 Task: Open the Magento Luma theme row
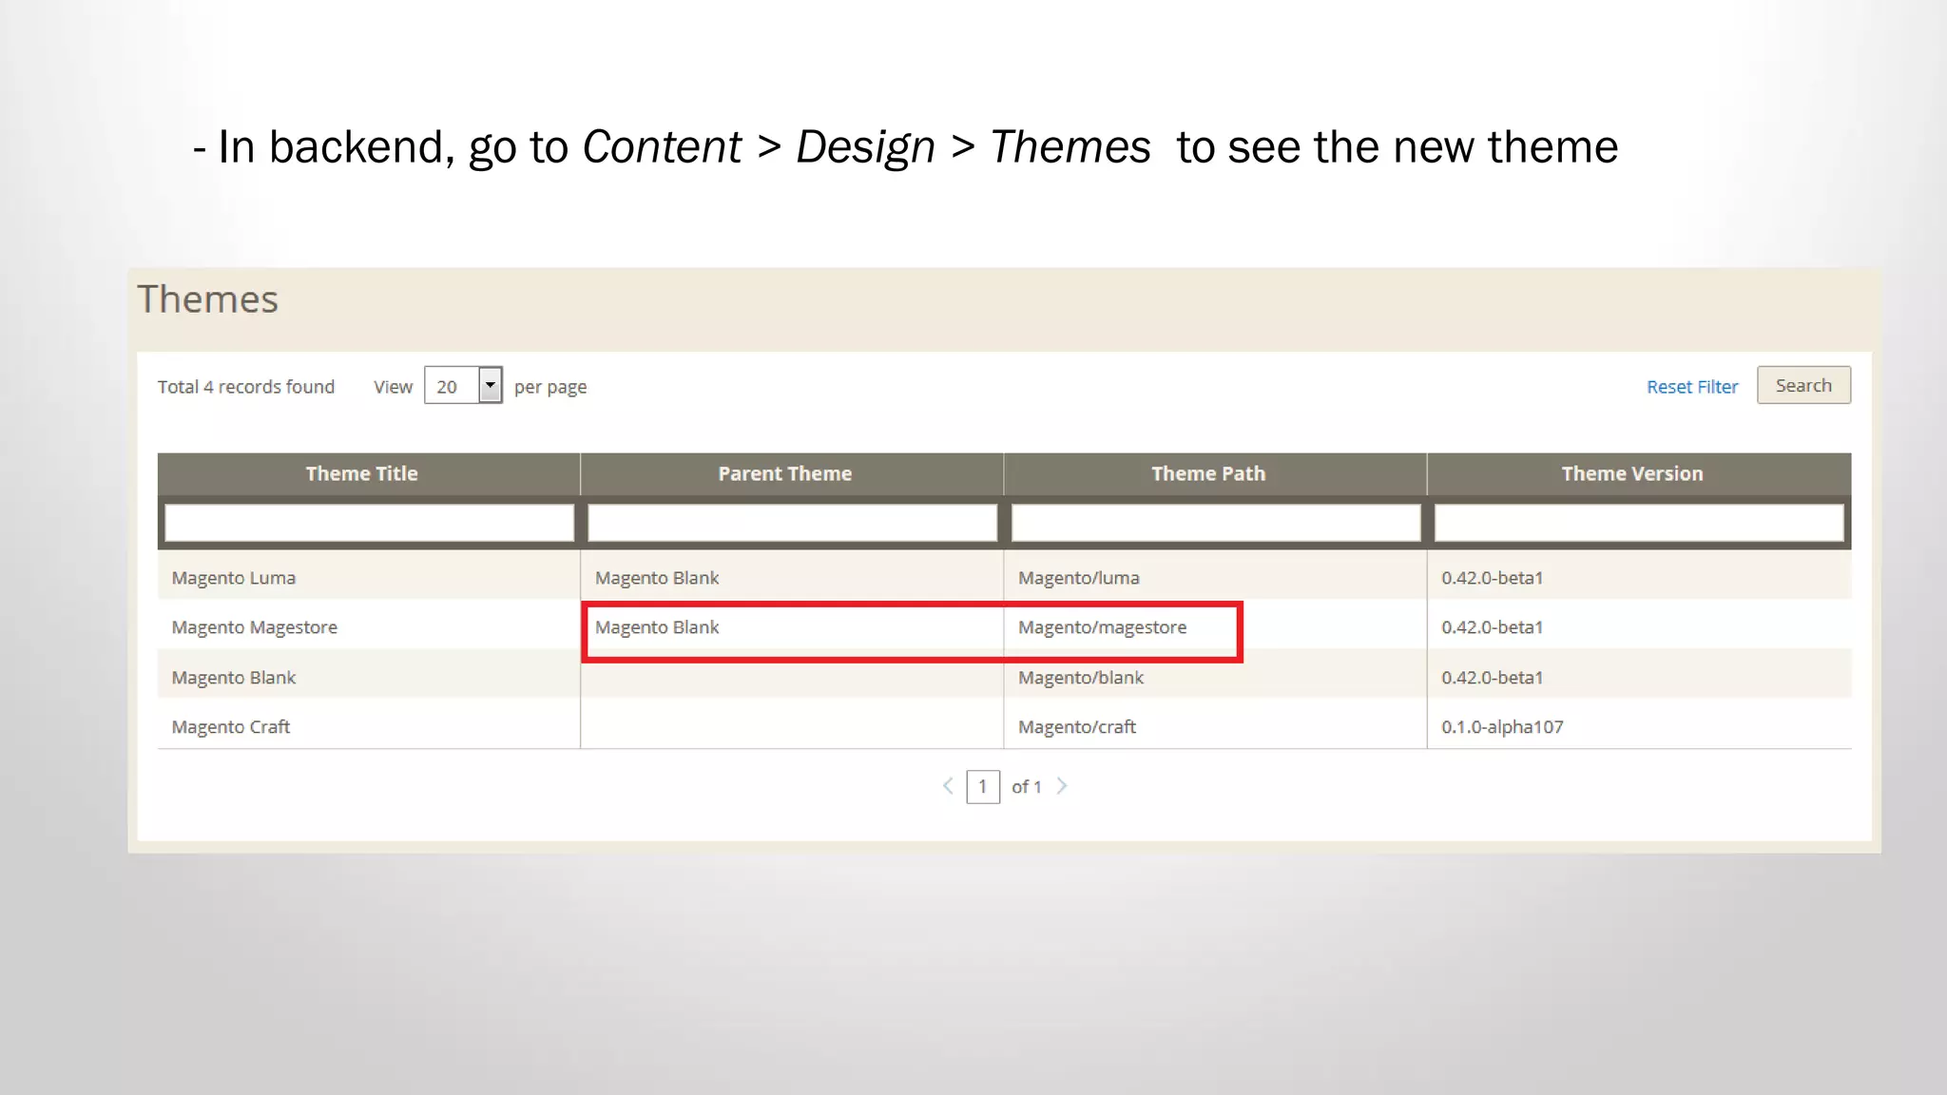[1004, 577]
